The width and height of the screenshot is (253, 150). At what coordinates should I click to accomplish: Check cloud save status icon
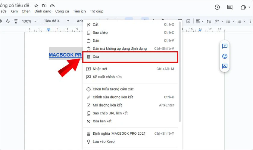tap(52, 6)
